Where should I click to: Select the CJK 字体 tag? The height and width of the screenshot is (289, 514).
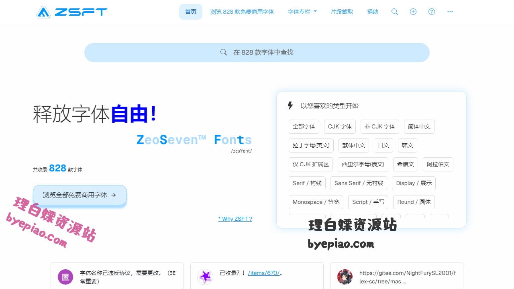[x=340, y=126]
